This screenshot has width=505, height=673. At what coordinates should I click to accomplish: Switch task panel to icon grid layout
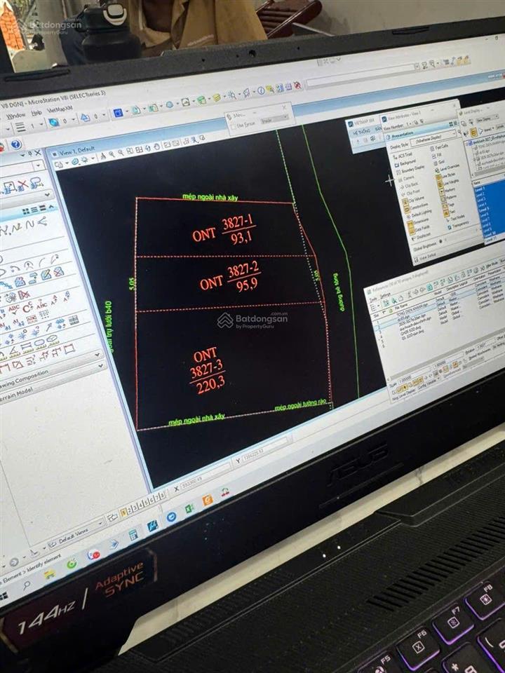pyautogui.click(x=27, y=211)
